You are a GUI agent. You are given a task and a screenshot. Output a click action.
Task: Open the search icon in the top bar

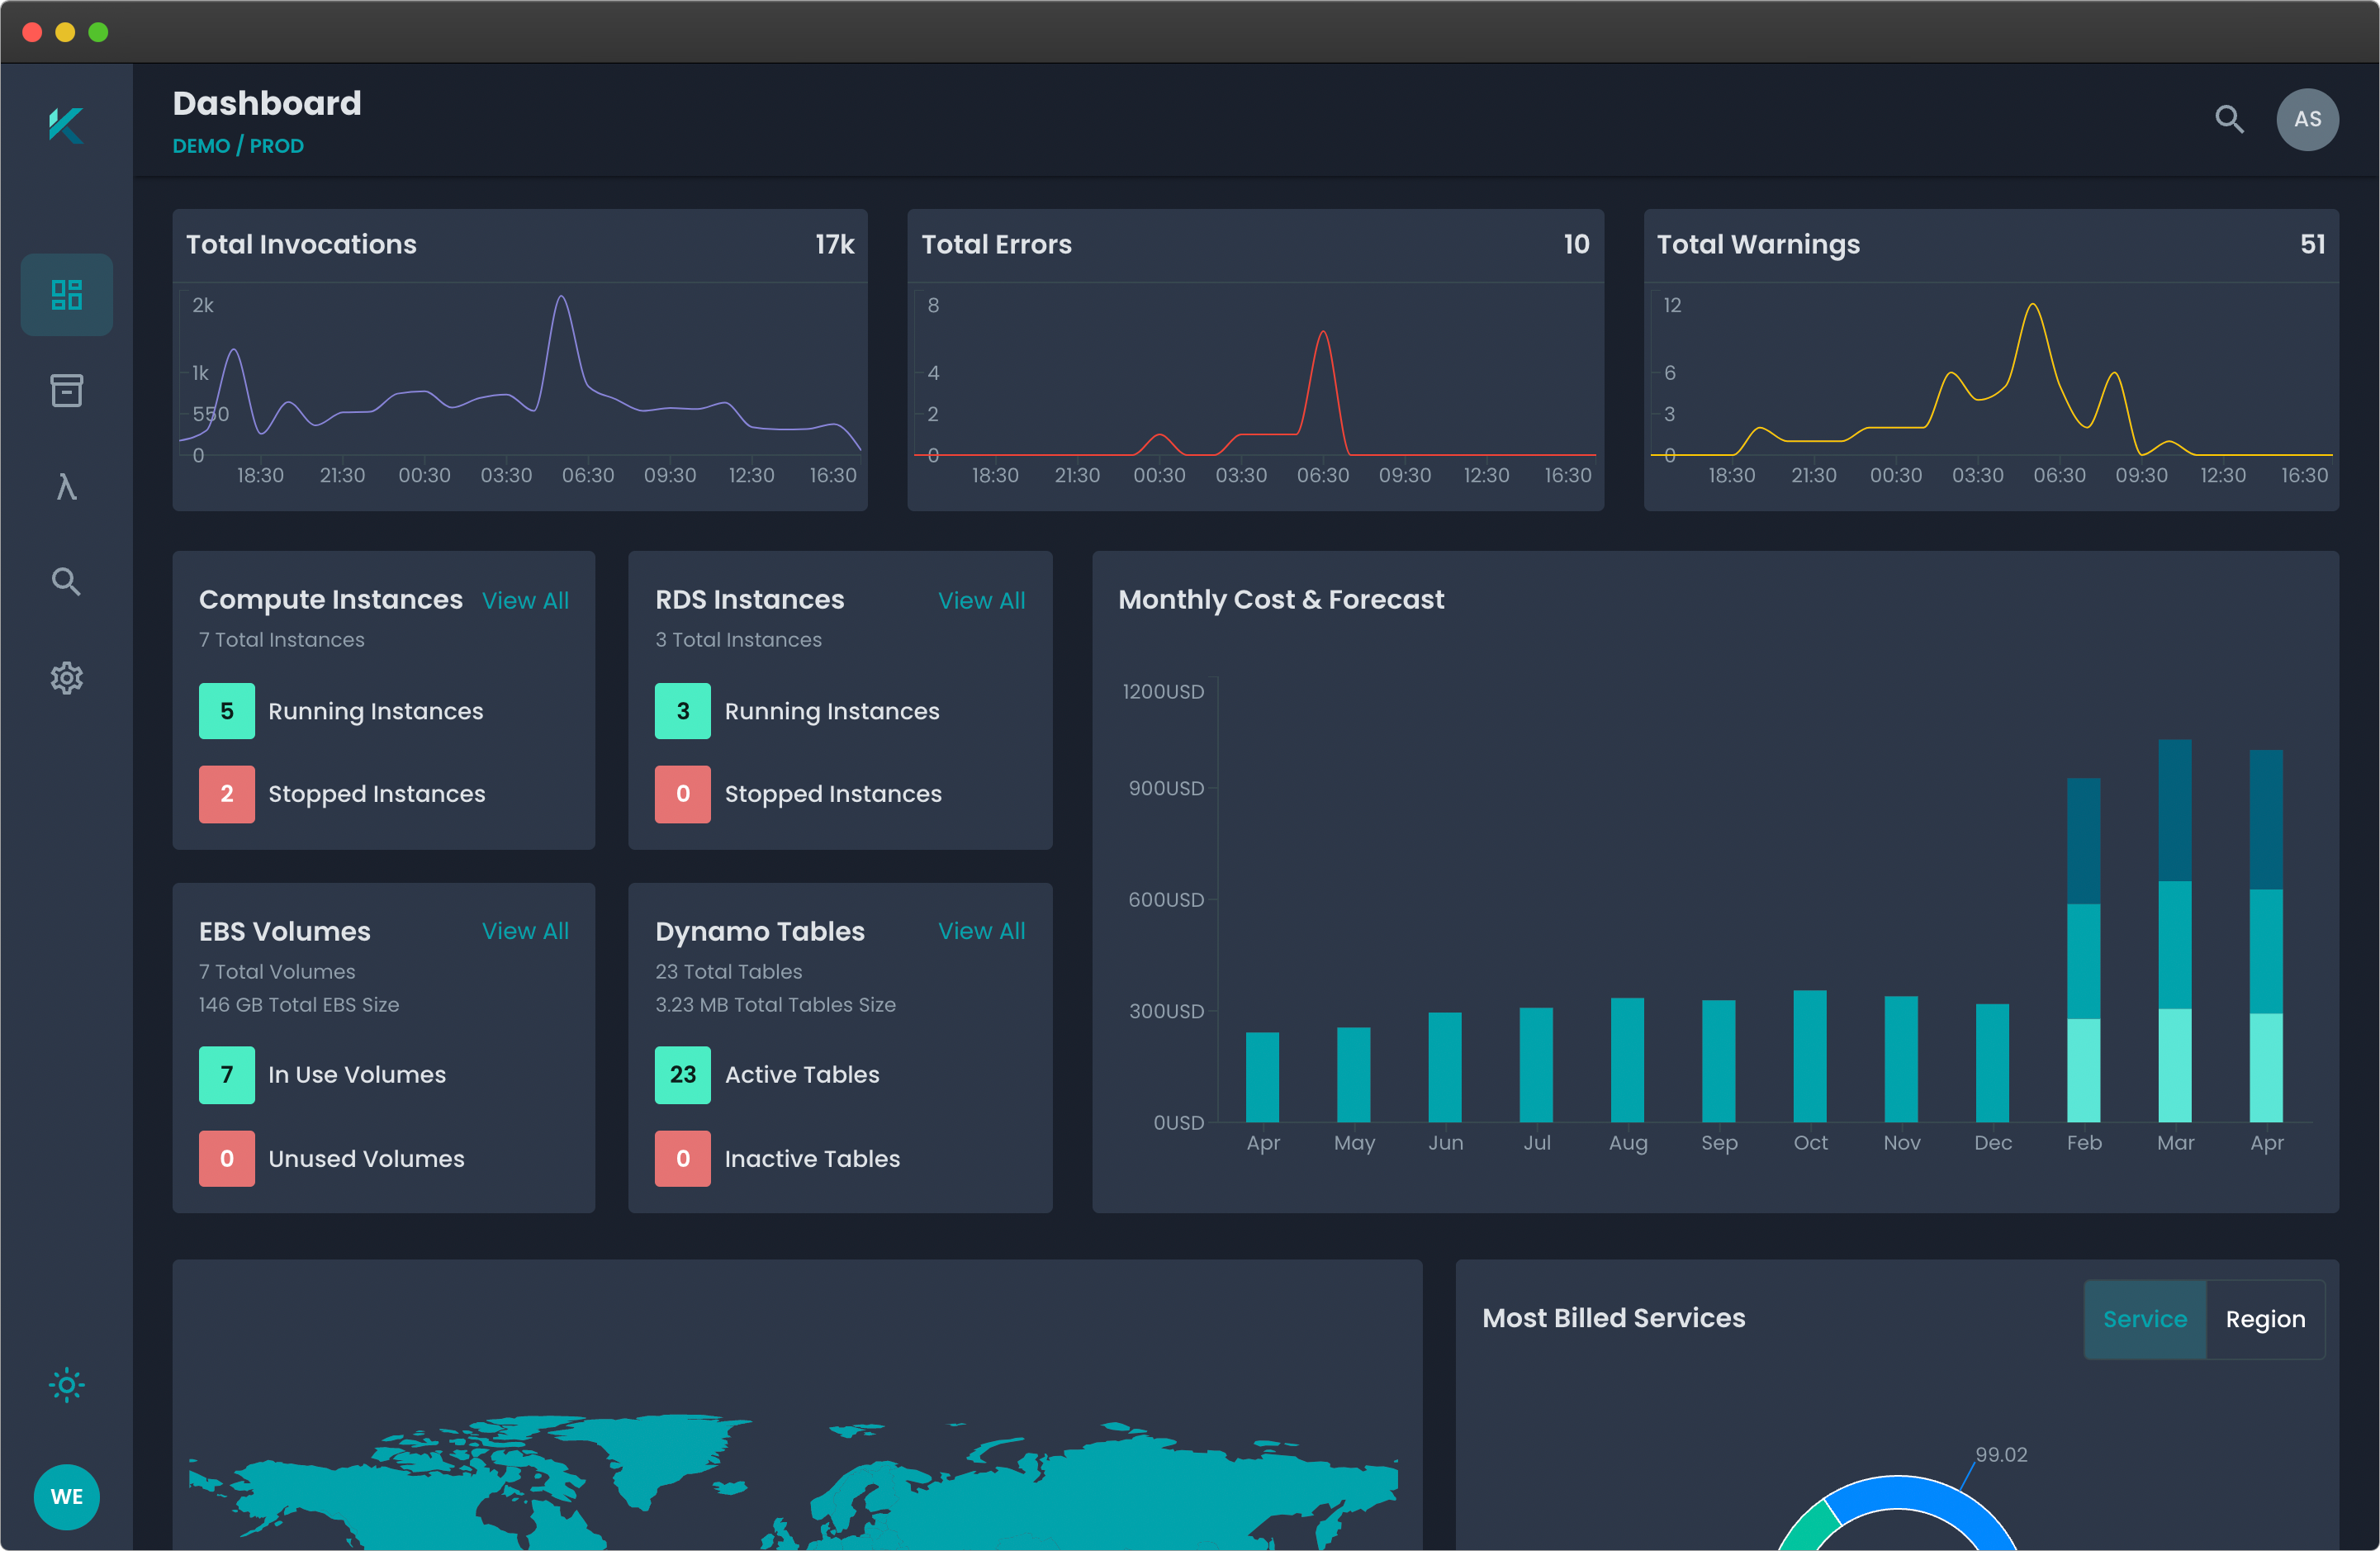(2228, 119)
